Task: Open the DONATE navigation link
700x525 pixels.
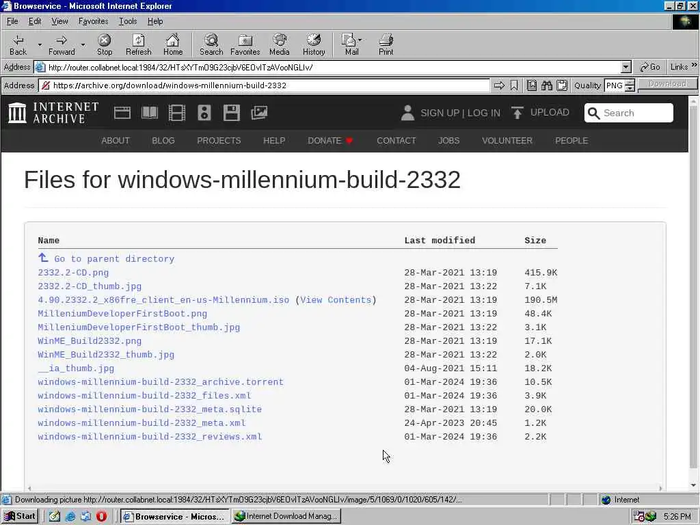Action: click(x=330, y=141)
